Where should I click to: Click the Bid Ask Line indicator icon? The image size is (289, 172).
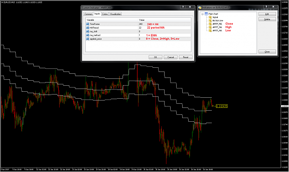210,21
